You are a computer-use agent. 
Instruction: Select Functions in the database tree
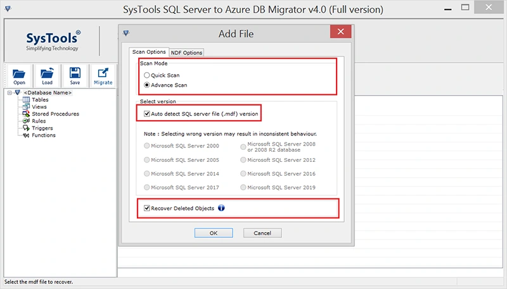point(44,135)
